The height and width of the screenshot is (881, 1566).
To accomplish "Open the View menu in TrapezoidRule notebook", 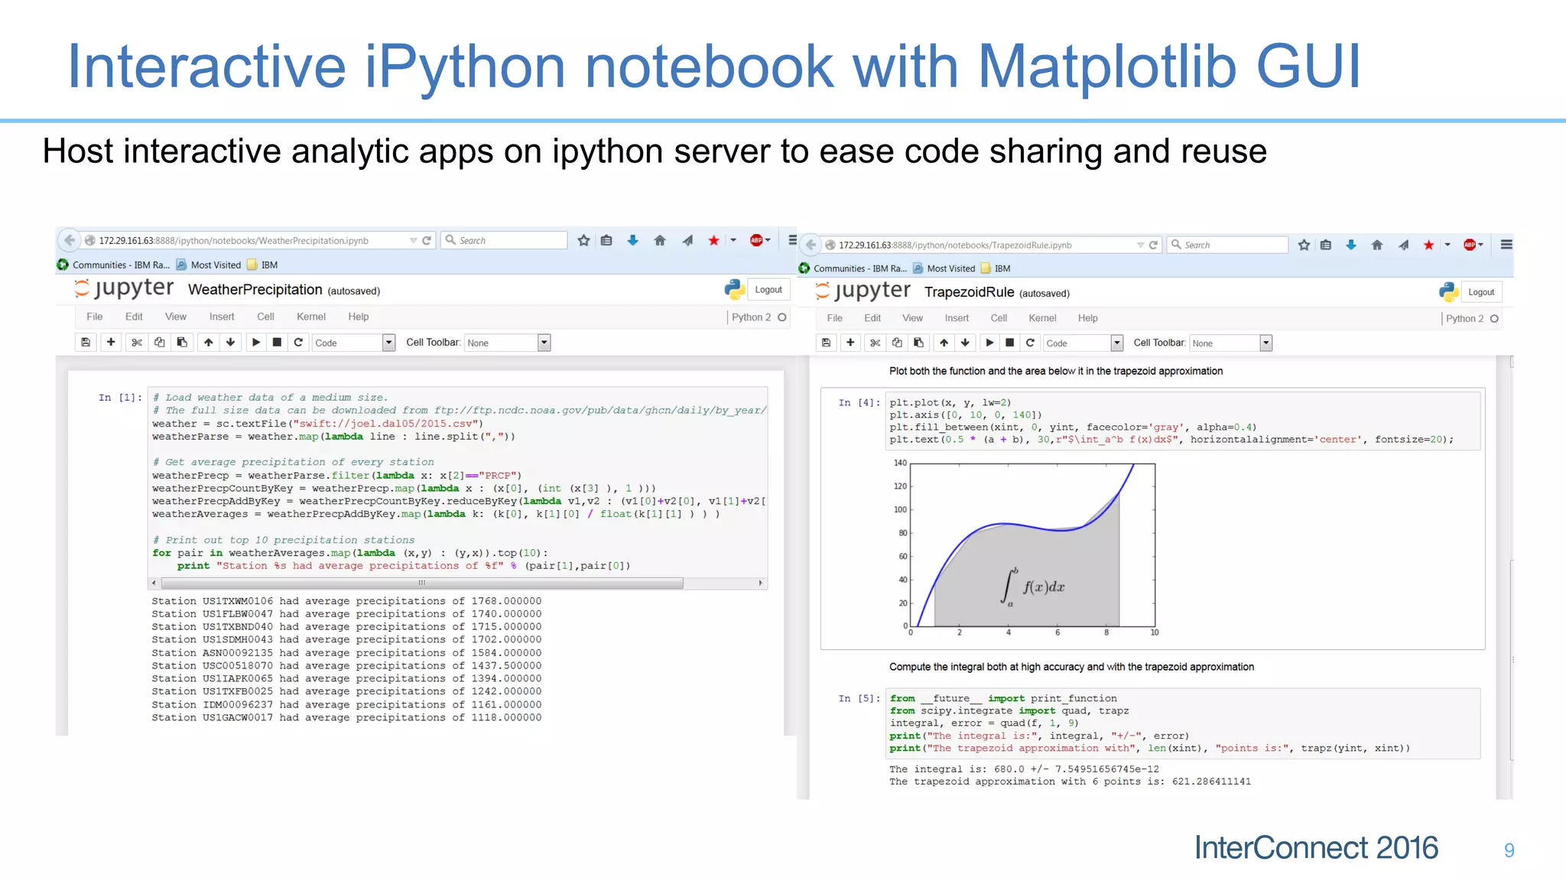I will pyautogui.click(x=912, y=318).
